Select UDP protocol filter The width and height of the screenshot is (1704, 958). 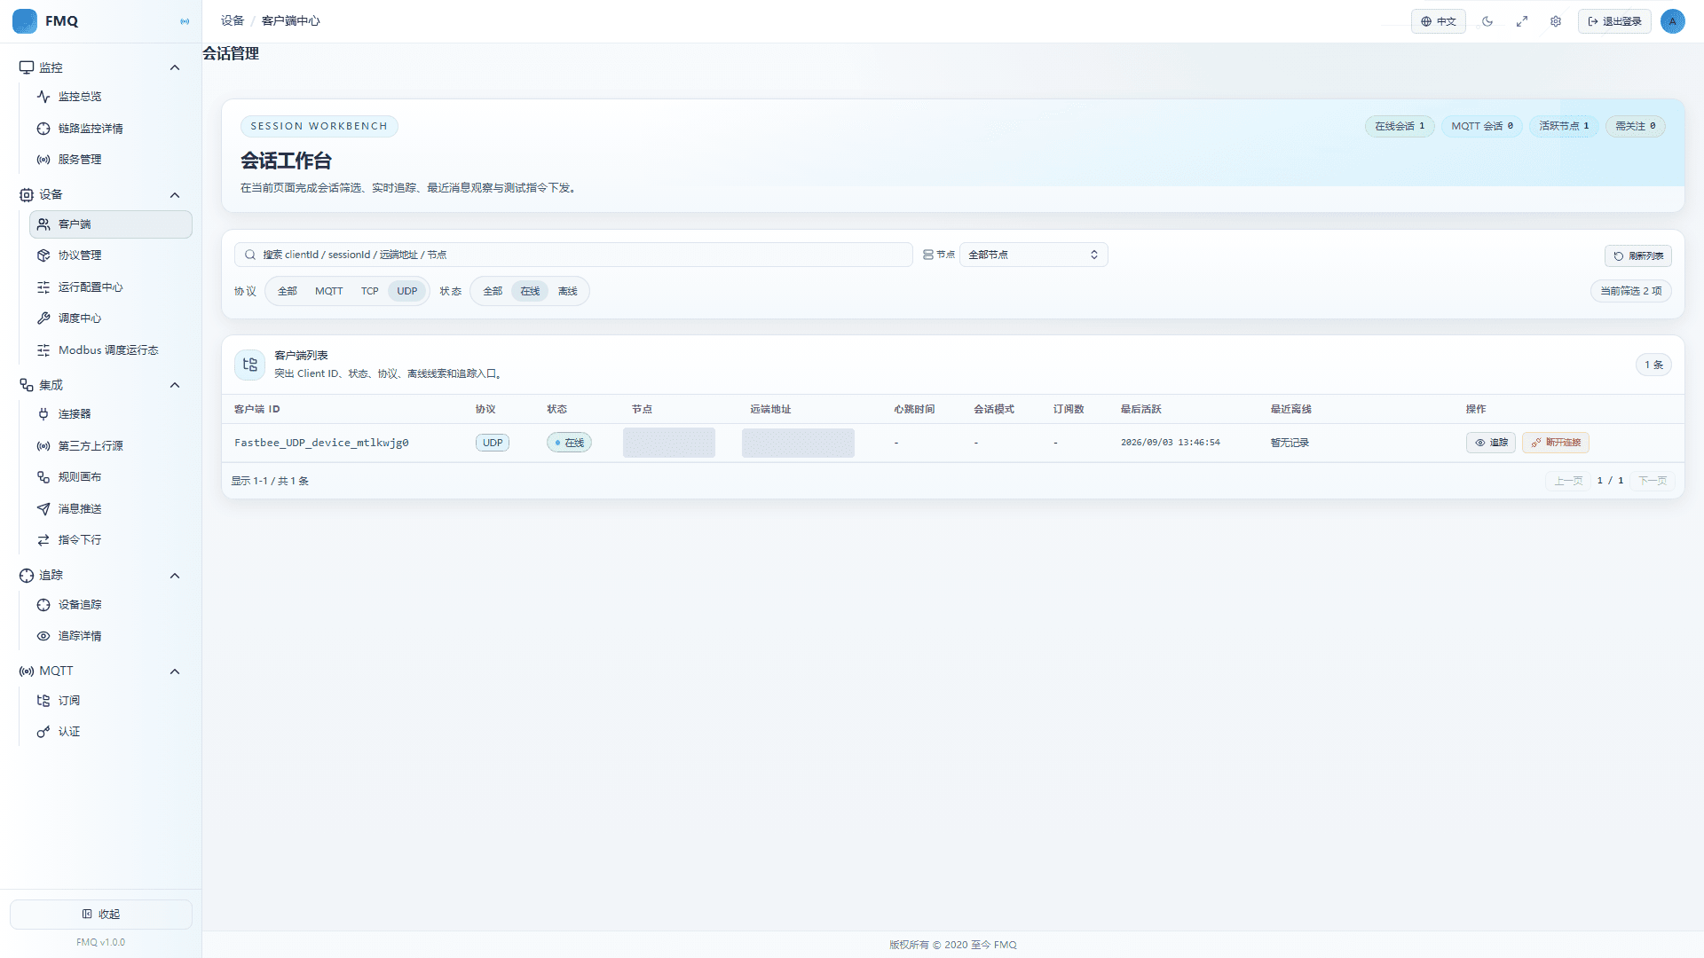click(407, 291)
